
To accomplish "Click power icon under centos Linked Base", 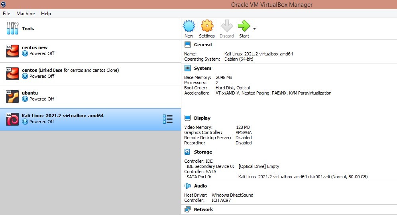I will click(x=25, y=76).
